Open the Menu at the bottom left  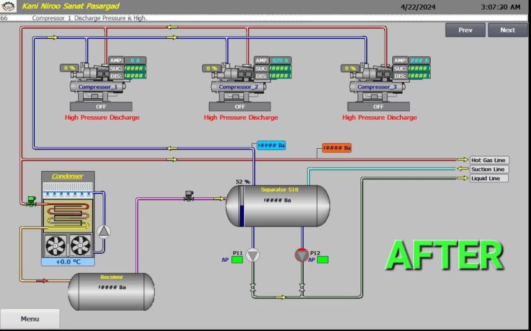(x=30, y=318)
